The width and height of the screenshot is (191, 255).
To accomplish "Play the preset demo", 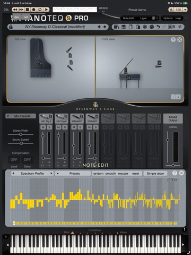I will click(x=46, y=10).
